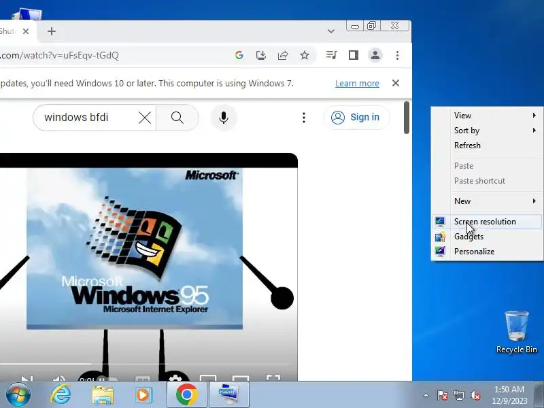Open the Windows Start menu
This screenshot has width=544, height=408.
click(x=18, y=395)
